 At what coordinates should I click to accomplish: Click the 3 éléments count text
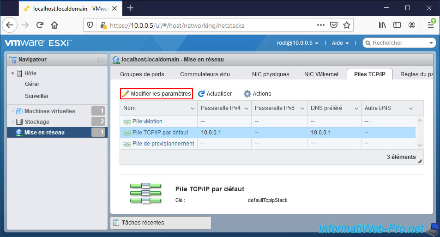click(401, 157)
